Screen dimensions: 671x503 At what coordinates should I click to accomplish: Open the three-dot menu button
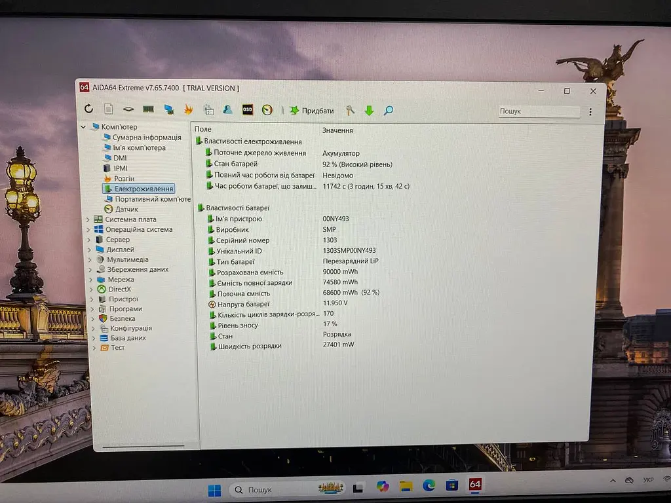590,111
